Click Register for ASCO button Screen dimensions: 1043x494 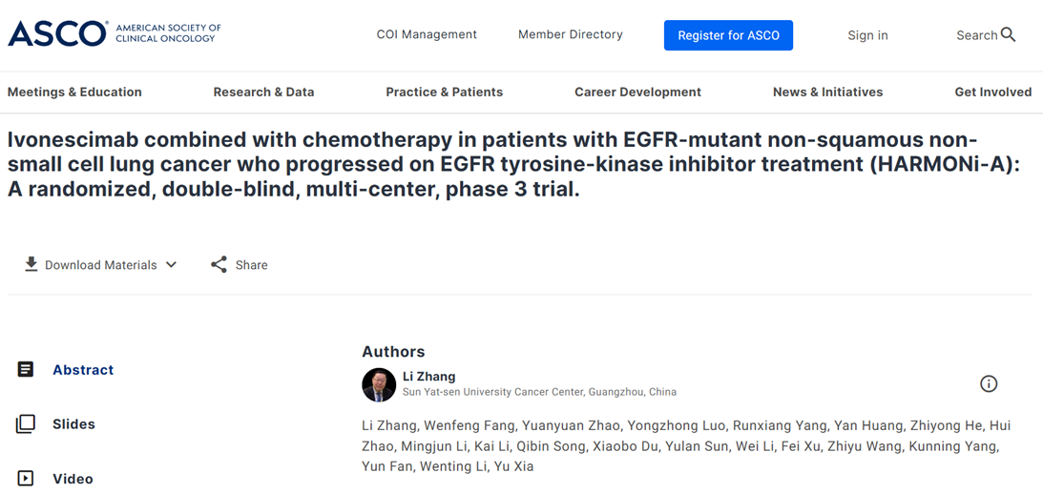pyautogui.click(x=728, y=35)
